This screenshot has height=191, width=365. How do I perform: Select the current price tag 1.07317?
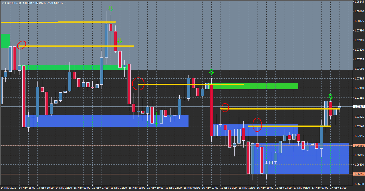pos(359,107)
